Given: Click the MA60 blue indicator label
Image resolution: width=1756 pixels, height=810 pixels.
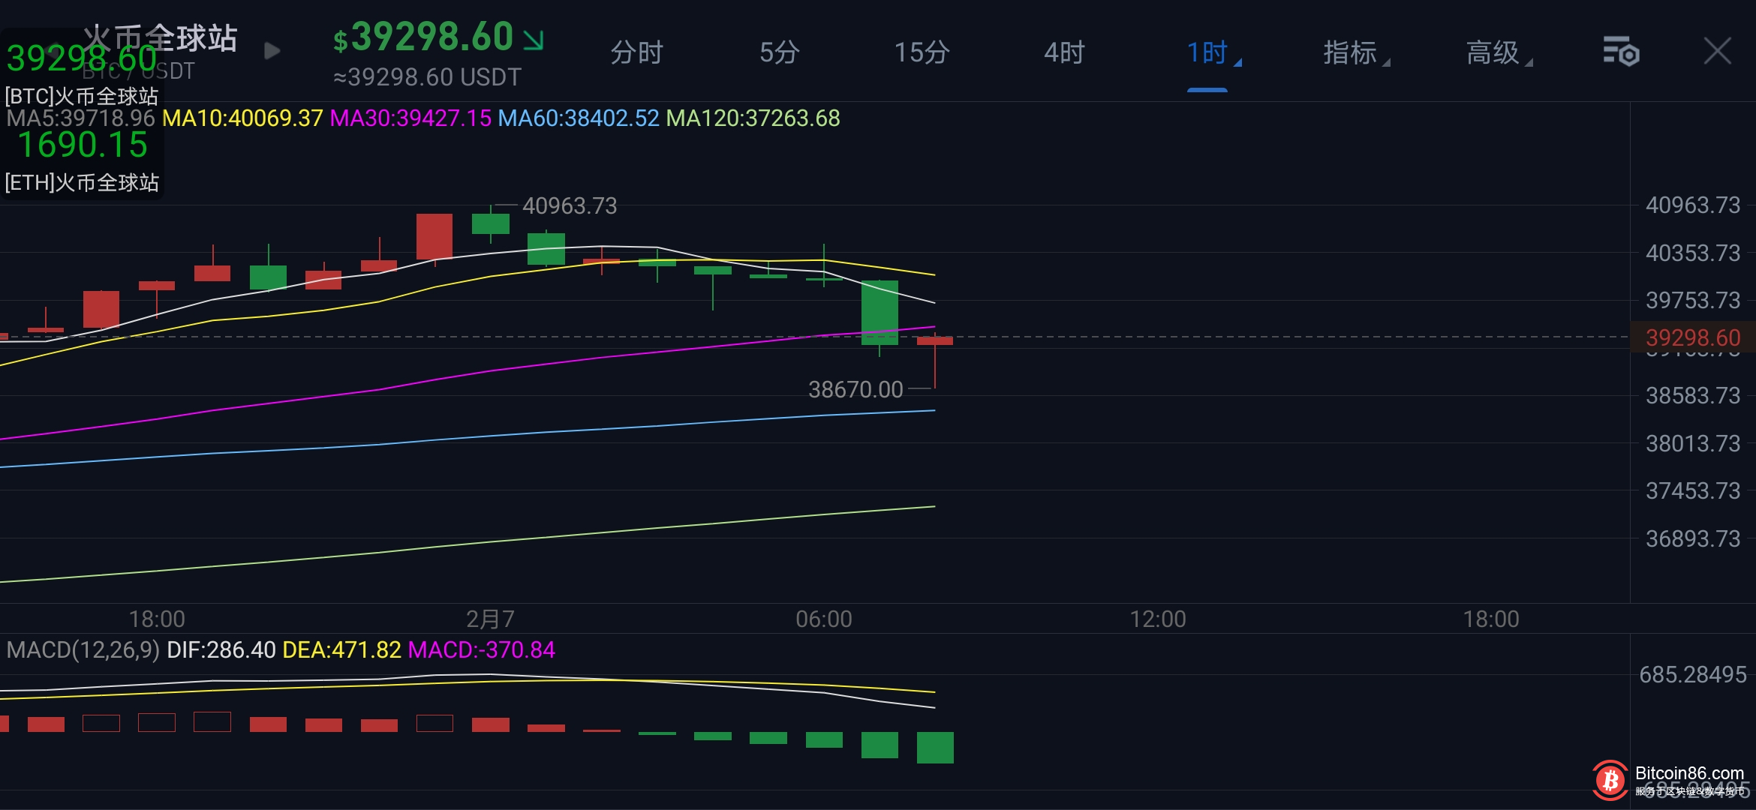Looking at the screenshot, I should click(579, 118).
